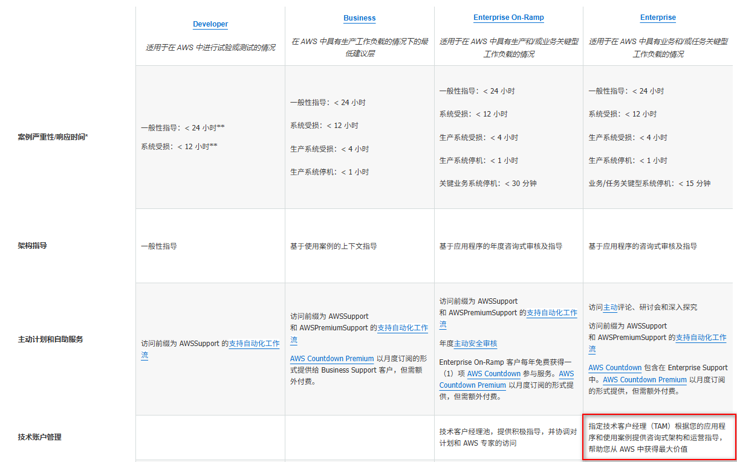Click 基于应用程序的年度咨询式审核及指导 cell
The image size is (737, 462).
(501, 246)
